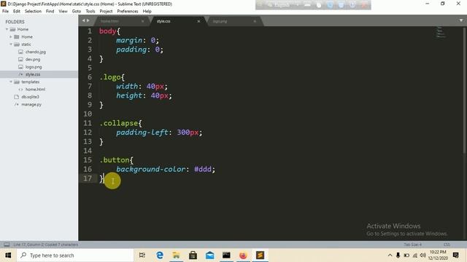
Task: Click the next tab right arrow
Action: (x=88, y=20)
